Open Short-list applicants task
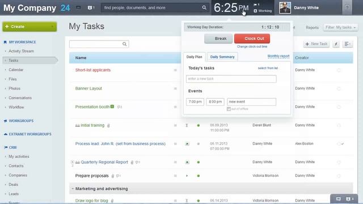This screenshot has height=204, width=363. (x=93, y=70)
